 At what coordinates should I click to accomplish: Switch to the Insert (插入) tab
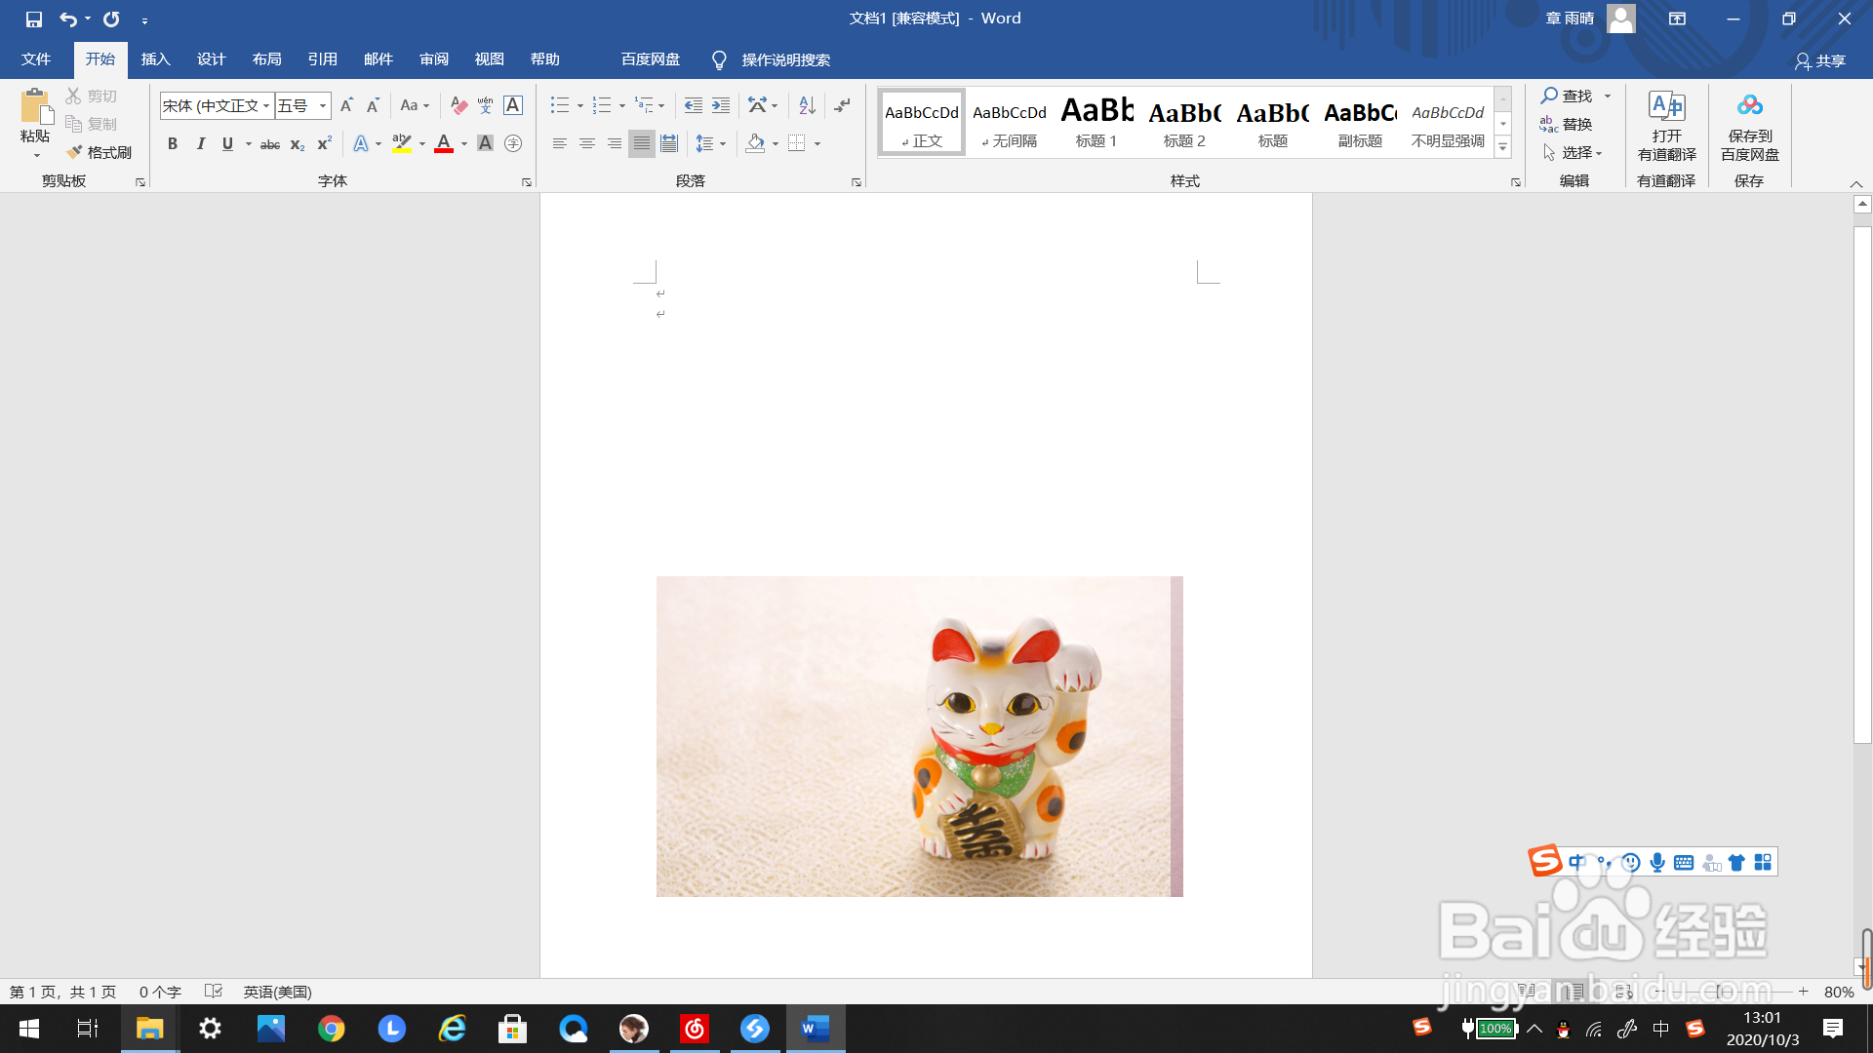(156, 59)
